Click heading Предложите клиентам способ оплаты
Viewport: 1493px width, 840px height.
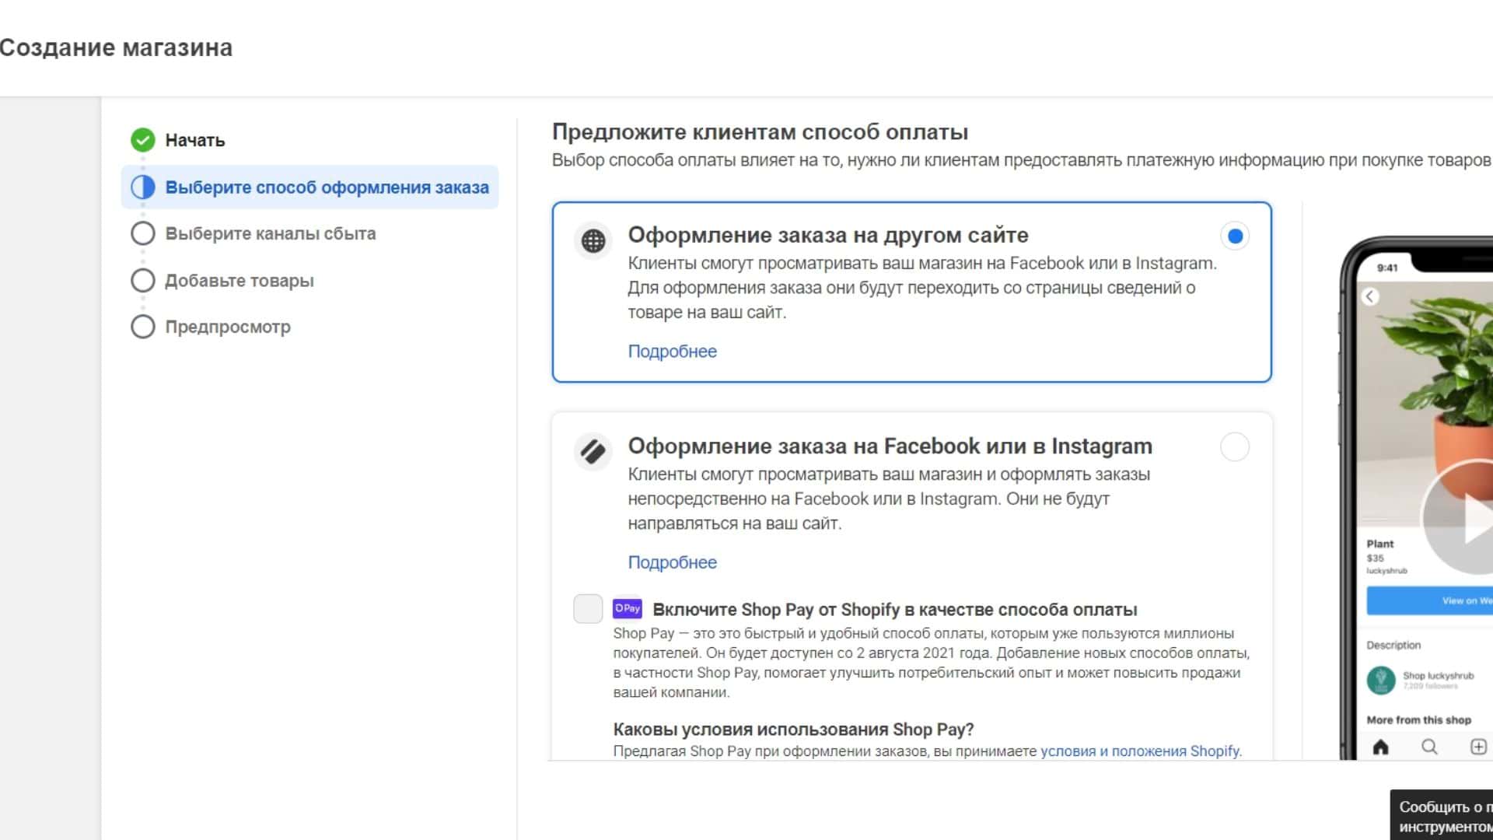tap(760, 132)
